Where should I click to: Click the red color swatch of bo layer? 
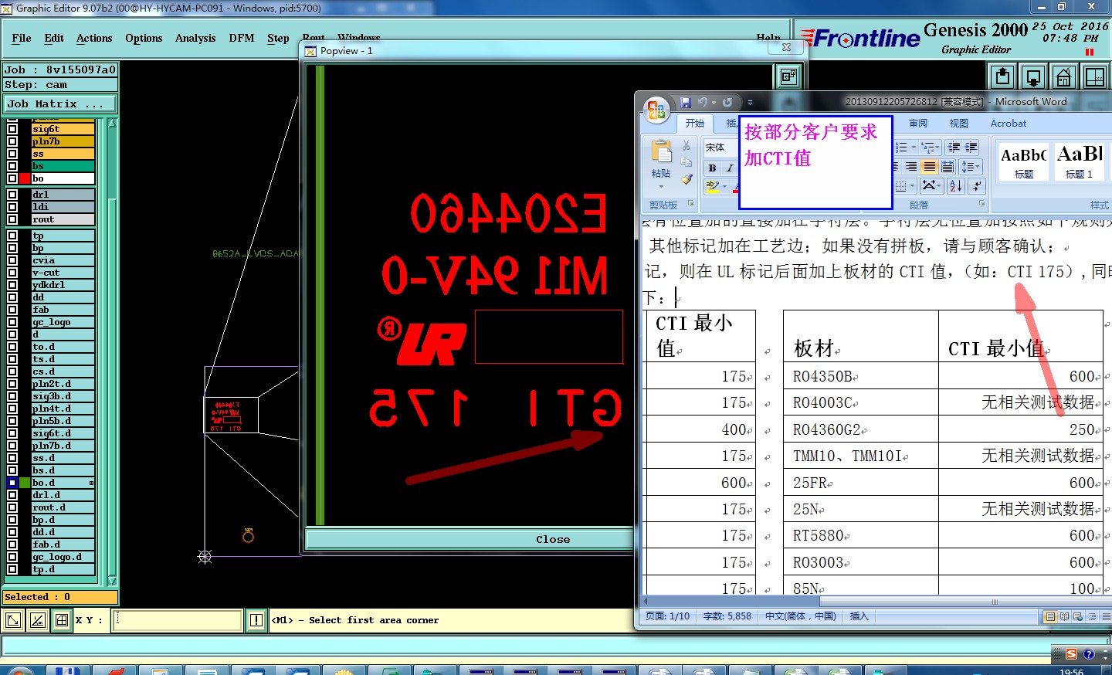coord(25,178)
